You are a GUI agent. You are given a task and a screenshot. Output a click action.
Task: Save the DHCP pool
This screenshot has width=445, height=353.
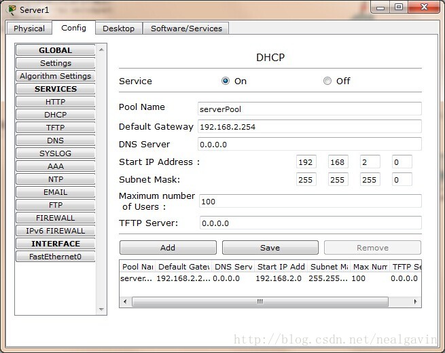tap(270, 248)
